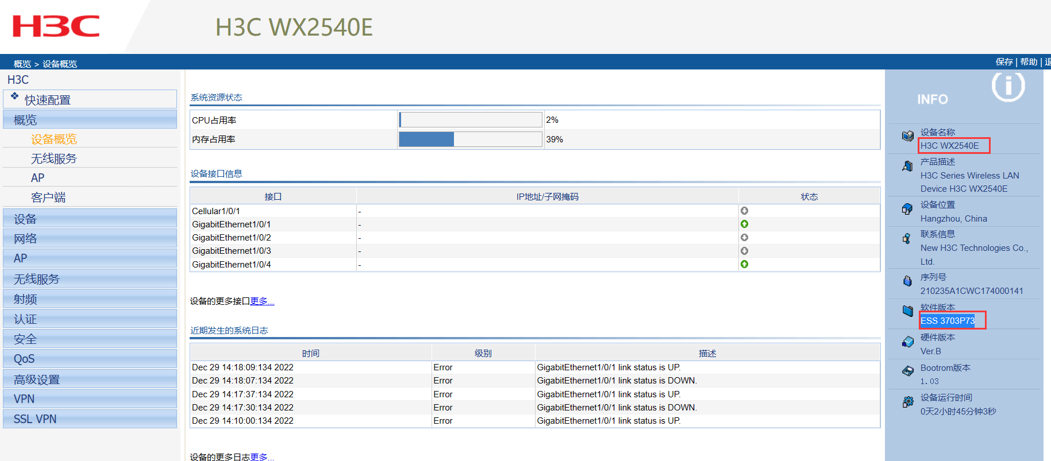Collapse the 概览 menu section
Viewport: 1051px width, 461px height.
(90, 119)
